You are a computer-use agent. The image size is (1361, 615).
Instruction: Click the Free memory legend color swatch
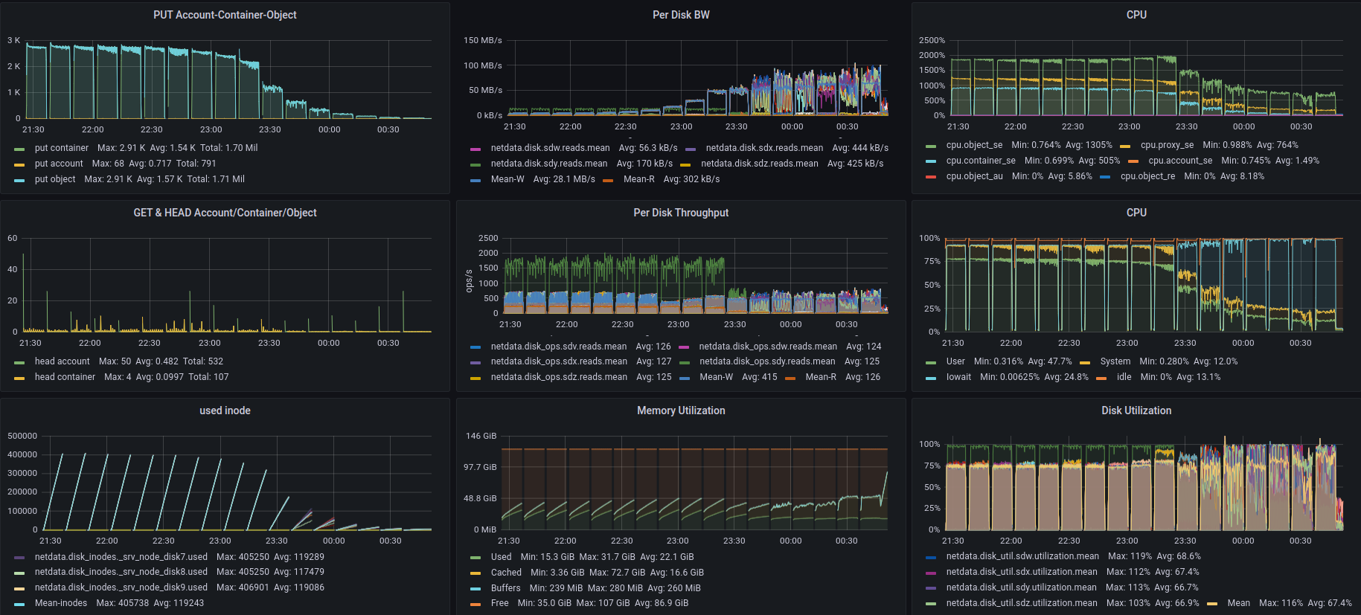pyautogui.click(x=475, y=604)
